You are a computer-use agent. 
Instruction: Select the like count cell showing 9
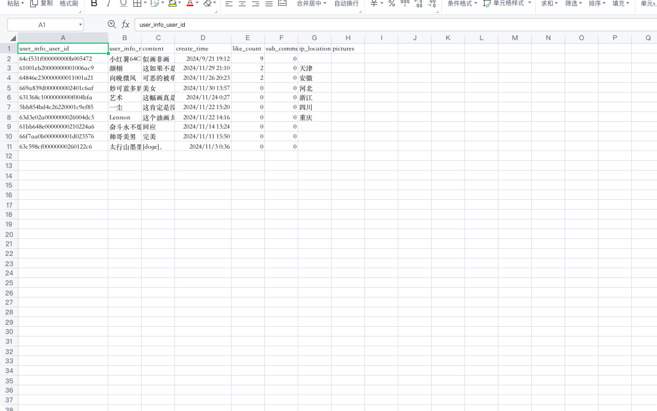coord(247,59)
